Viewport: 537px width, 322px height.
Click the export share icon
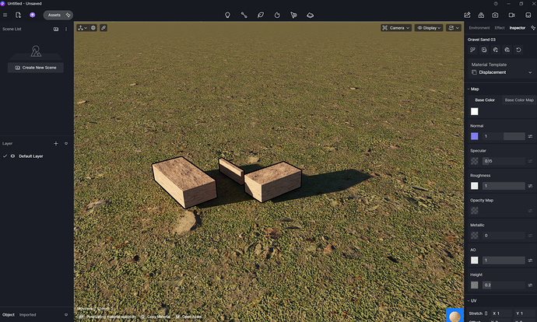coord(467,15)
